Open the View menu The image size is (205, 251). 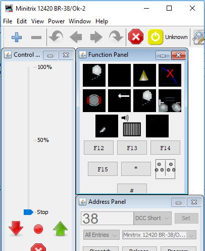point(37,21)
